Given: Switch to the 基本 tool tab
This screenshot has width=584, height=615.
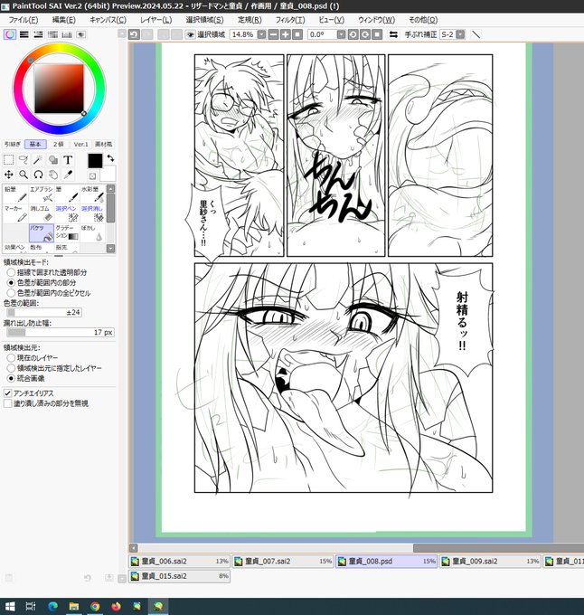Looking at the screenshot, I should pos(35,145).
